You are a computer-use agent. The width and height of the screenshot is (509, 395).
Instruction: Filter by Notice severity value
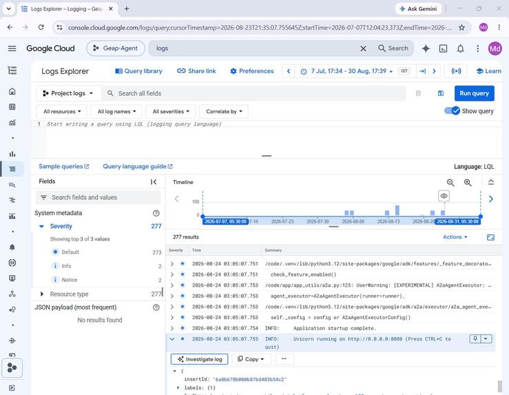point(70,280)
